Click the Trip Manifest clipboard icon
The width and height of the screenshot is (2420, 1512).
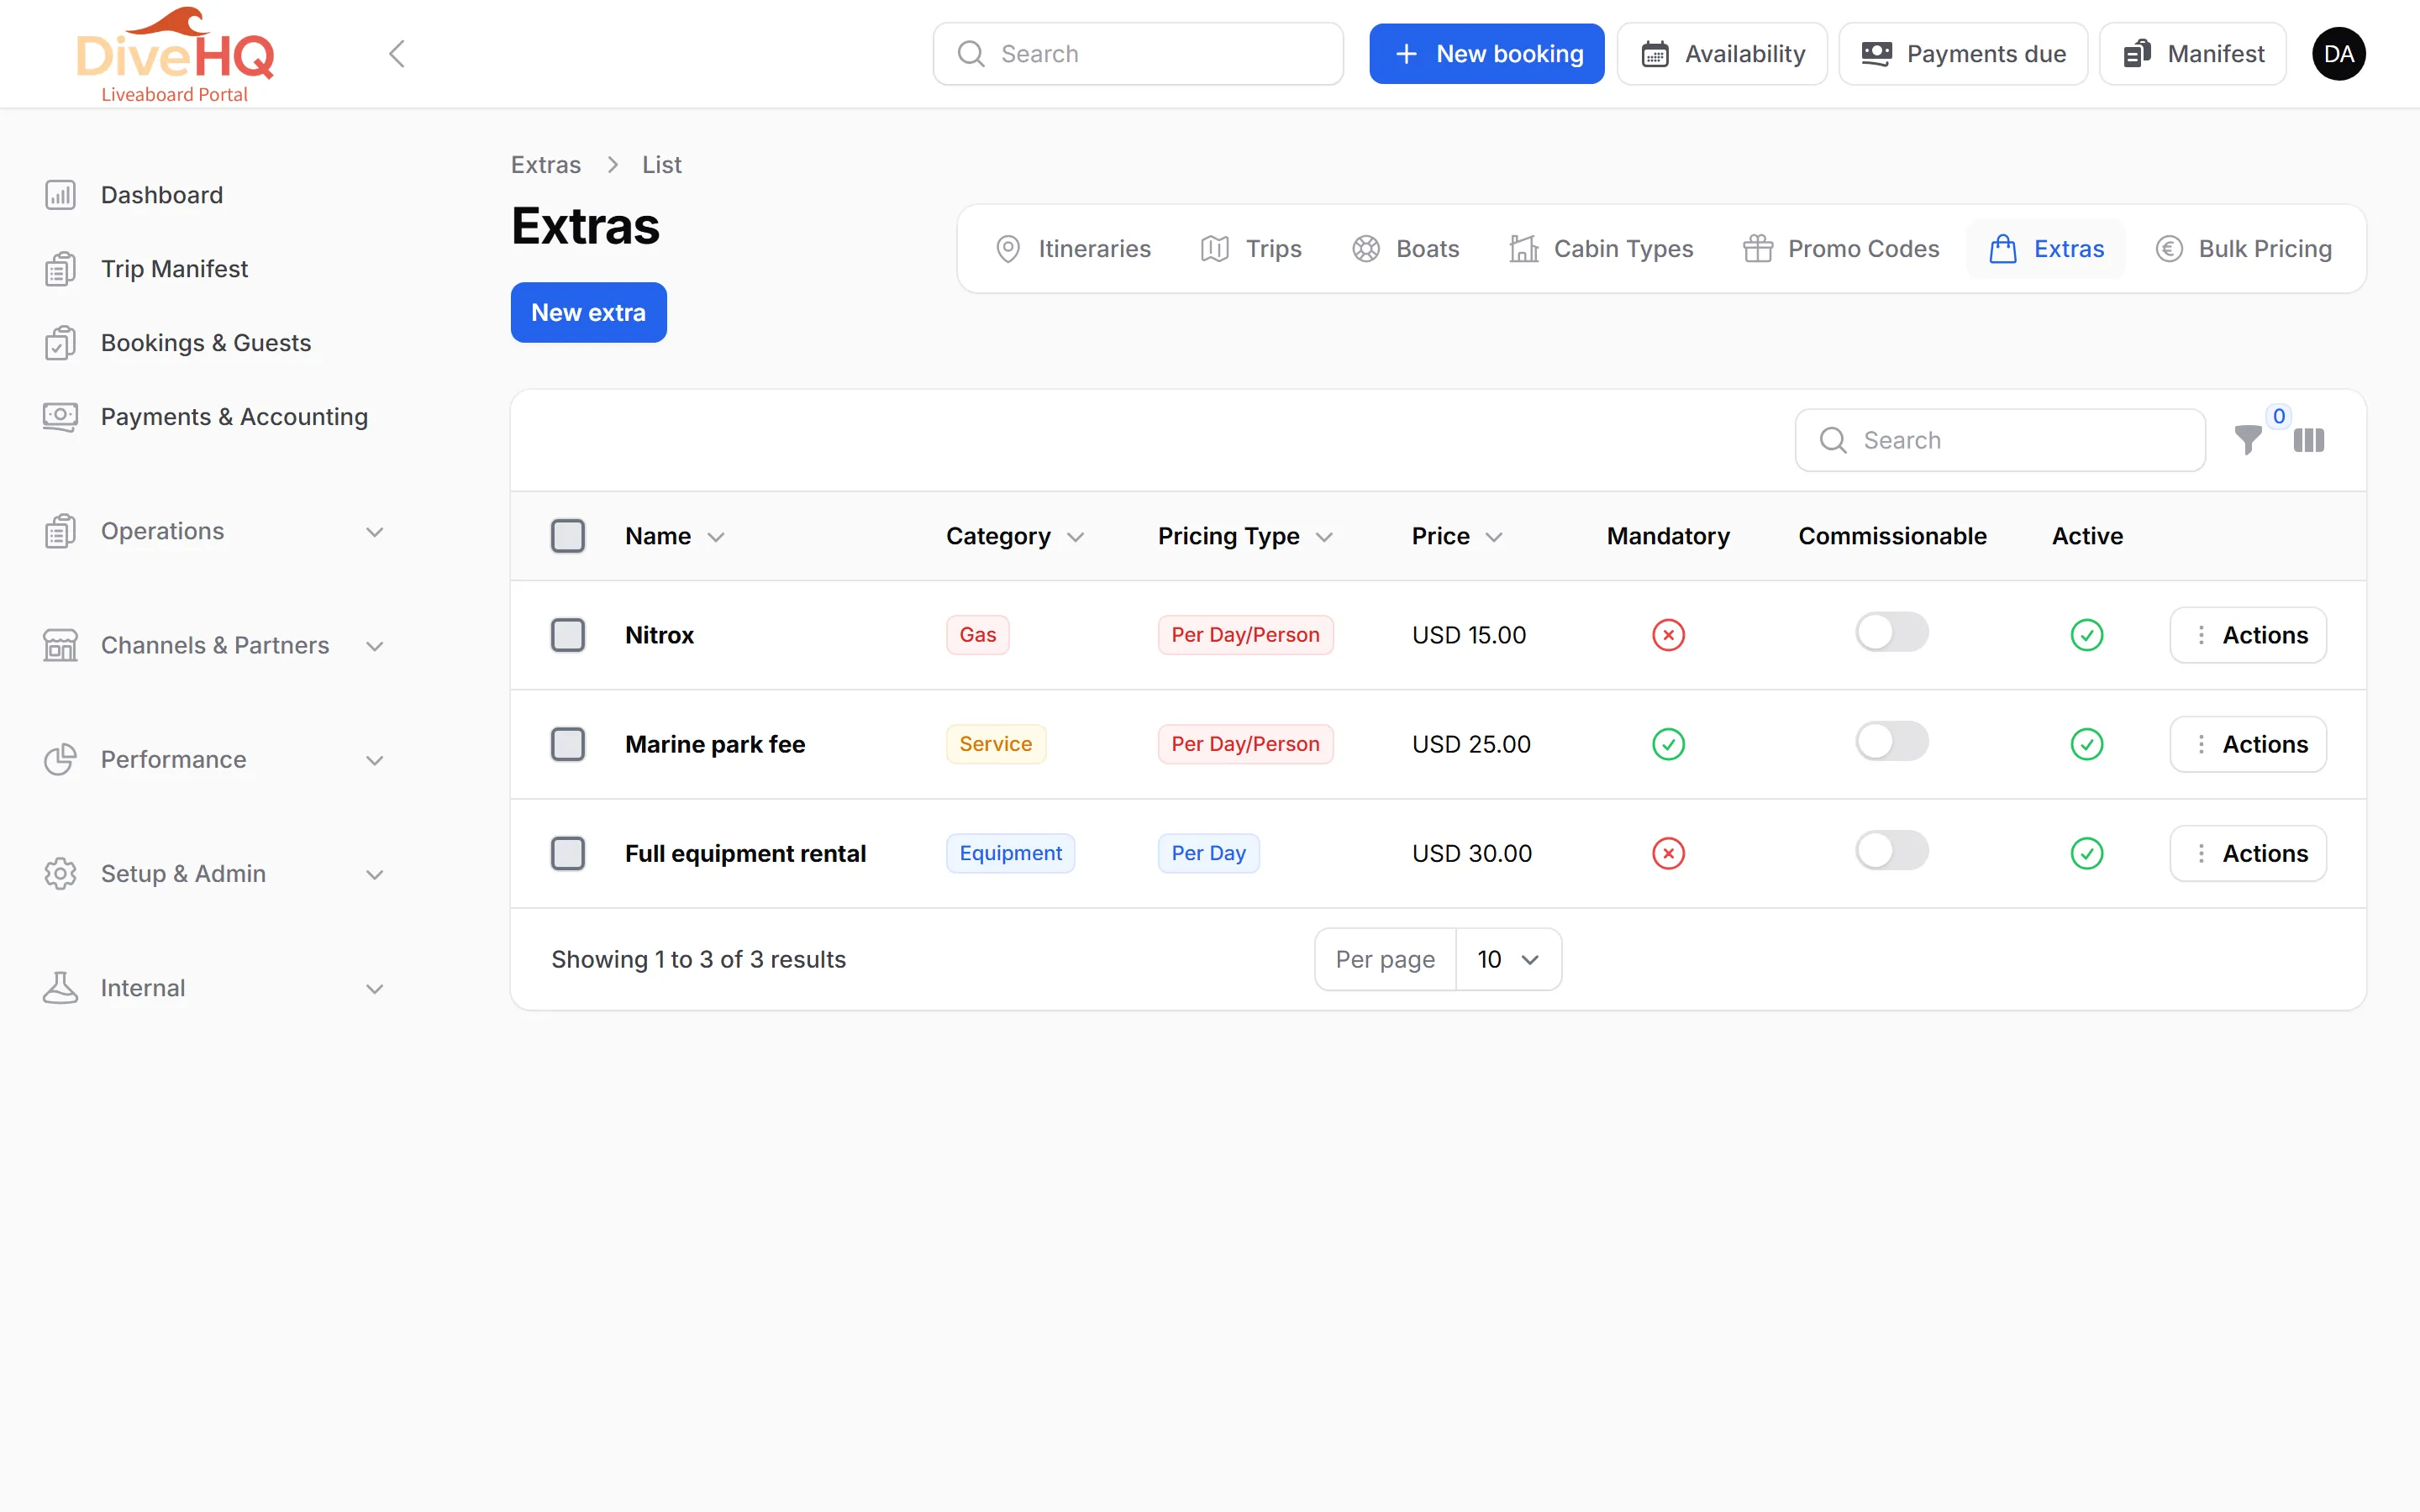(x=60, y=269)
